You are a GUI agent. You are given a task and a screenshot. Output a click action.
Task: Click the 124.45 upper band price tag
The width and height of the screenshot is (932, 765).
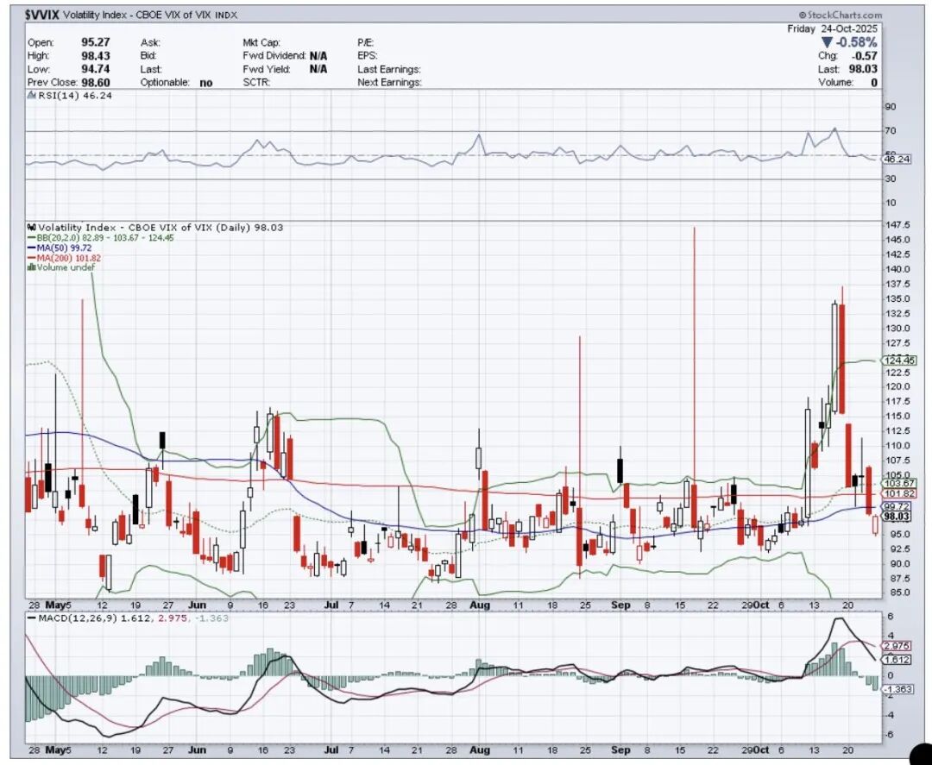pos(899,361)
